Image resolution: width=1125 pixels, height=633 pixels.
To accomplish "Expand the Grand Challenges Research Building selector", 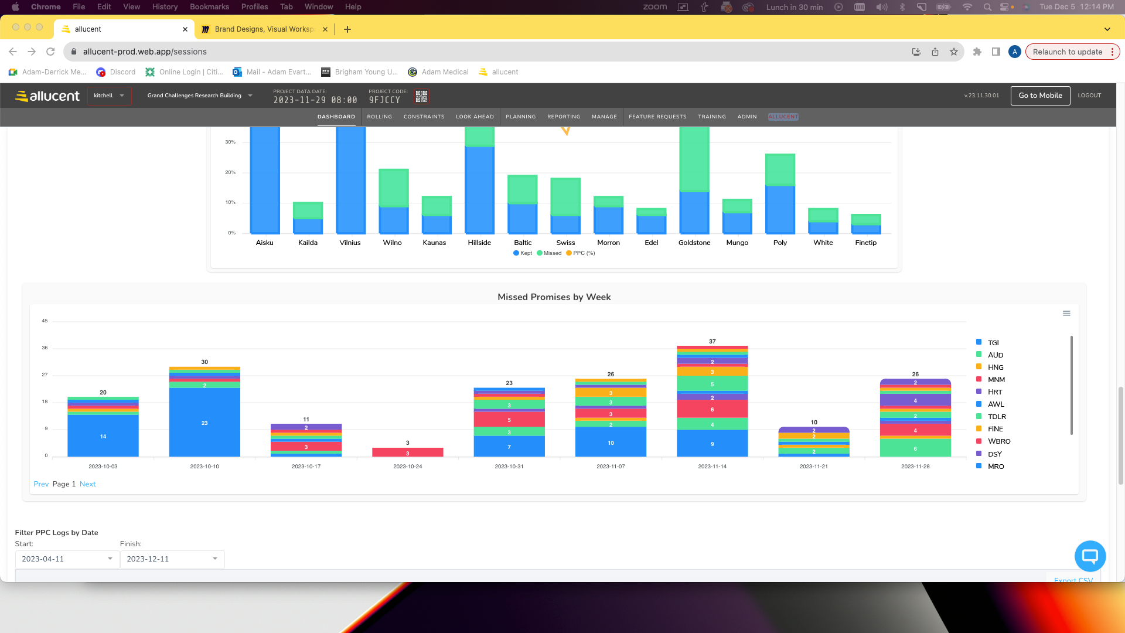I will pos(199,96).
